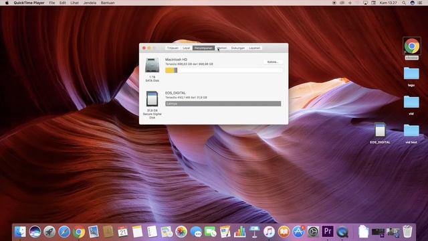Open QuickTime Player in the Dock
The width and height of the screenshot is (428, 241).
point(342,232)
